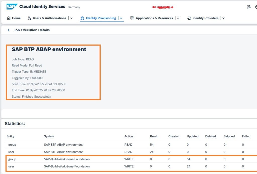Select the user WRITE SAP-Build-Work-Zone-Foundation row
Screen dimensions: 257x174
coord(100,166)
